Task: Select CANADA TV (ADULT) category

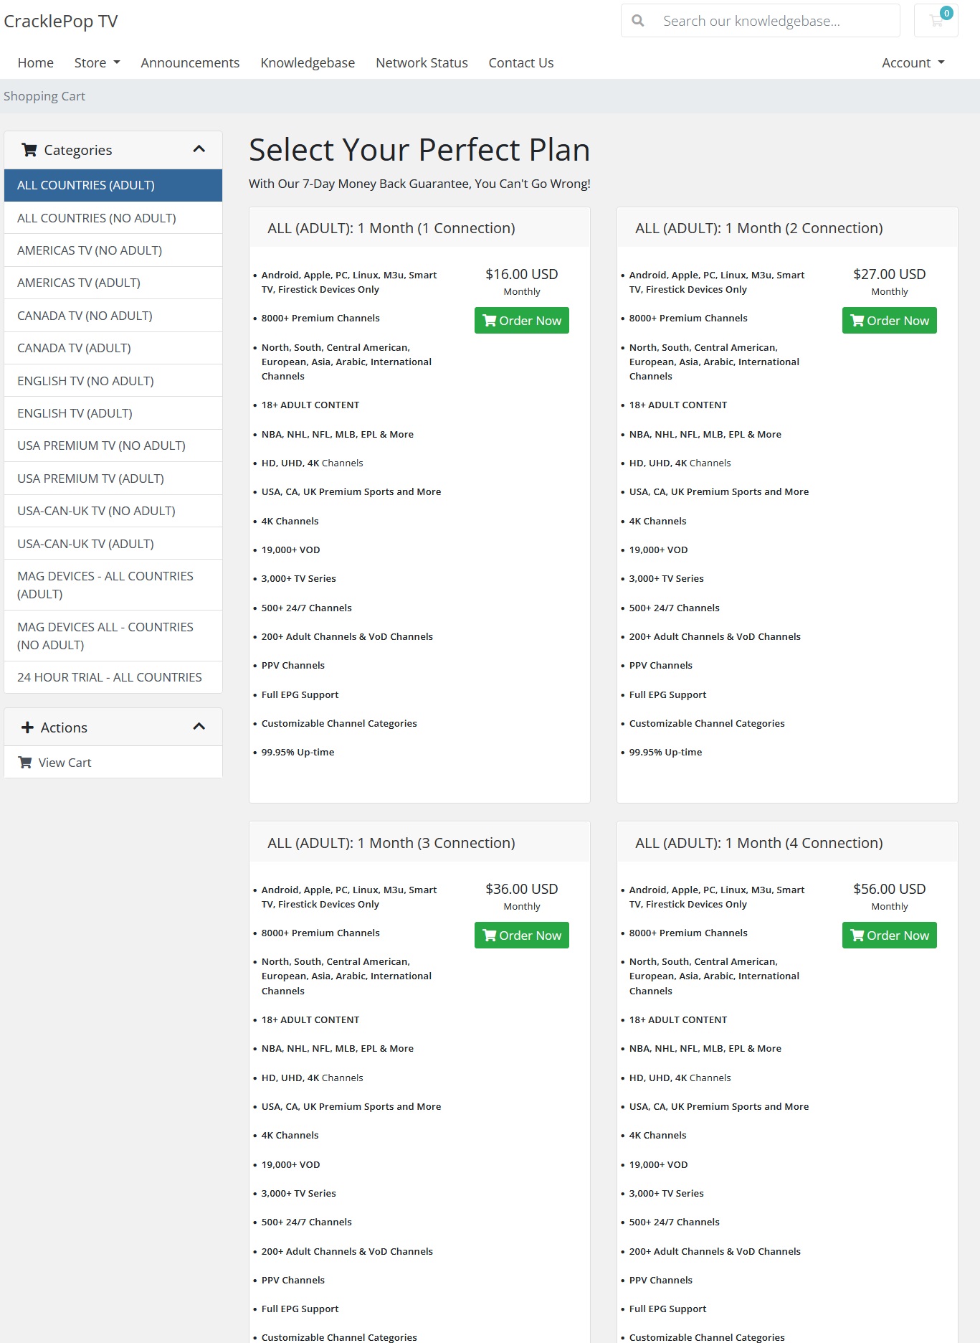Action: pyautogui.click(x=113, y=348)
